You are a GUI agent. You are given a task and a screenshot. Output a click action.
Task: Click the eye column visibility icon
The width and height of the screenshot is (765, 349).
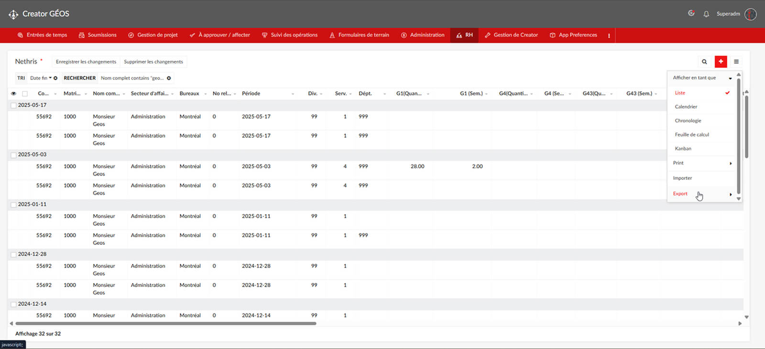(x=13, y=94)
